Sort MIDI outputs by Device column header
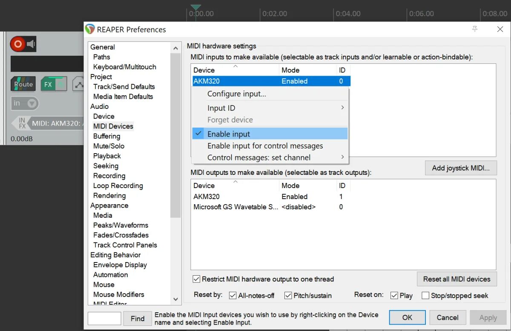The image size is (511, 331). pos(235,185)
